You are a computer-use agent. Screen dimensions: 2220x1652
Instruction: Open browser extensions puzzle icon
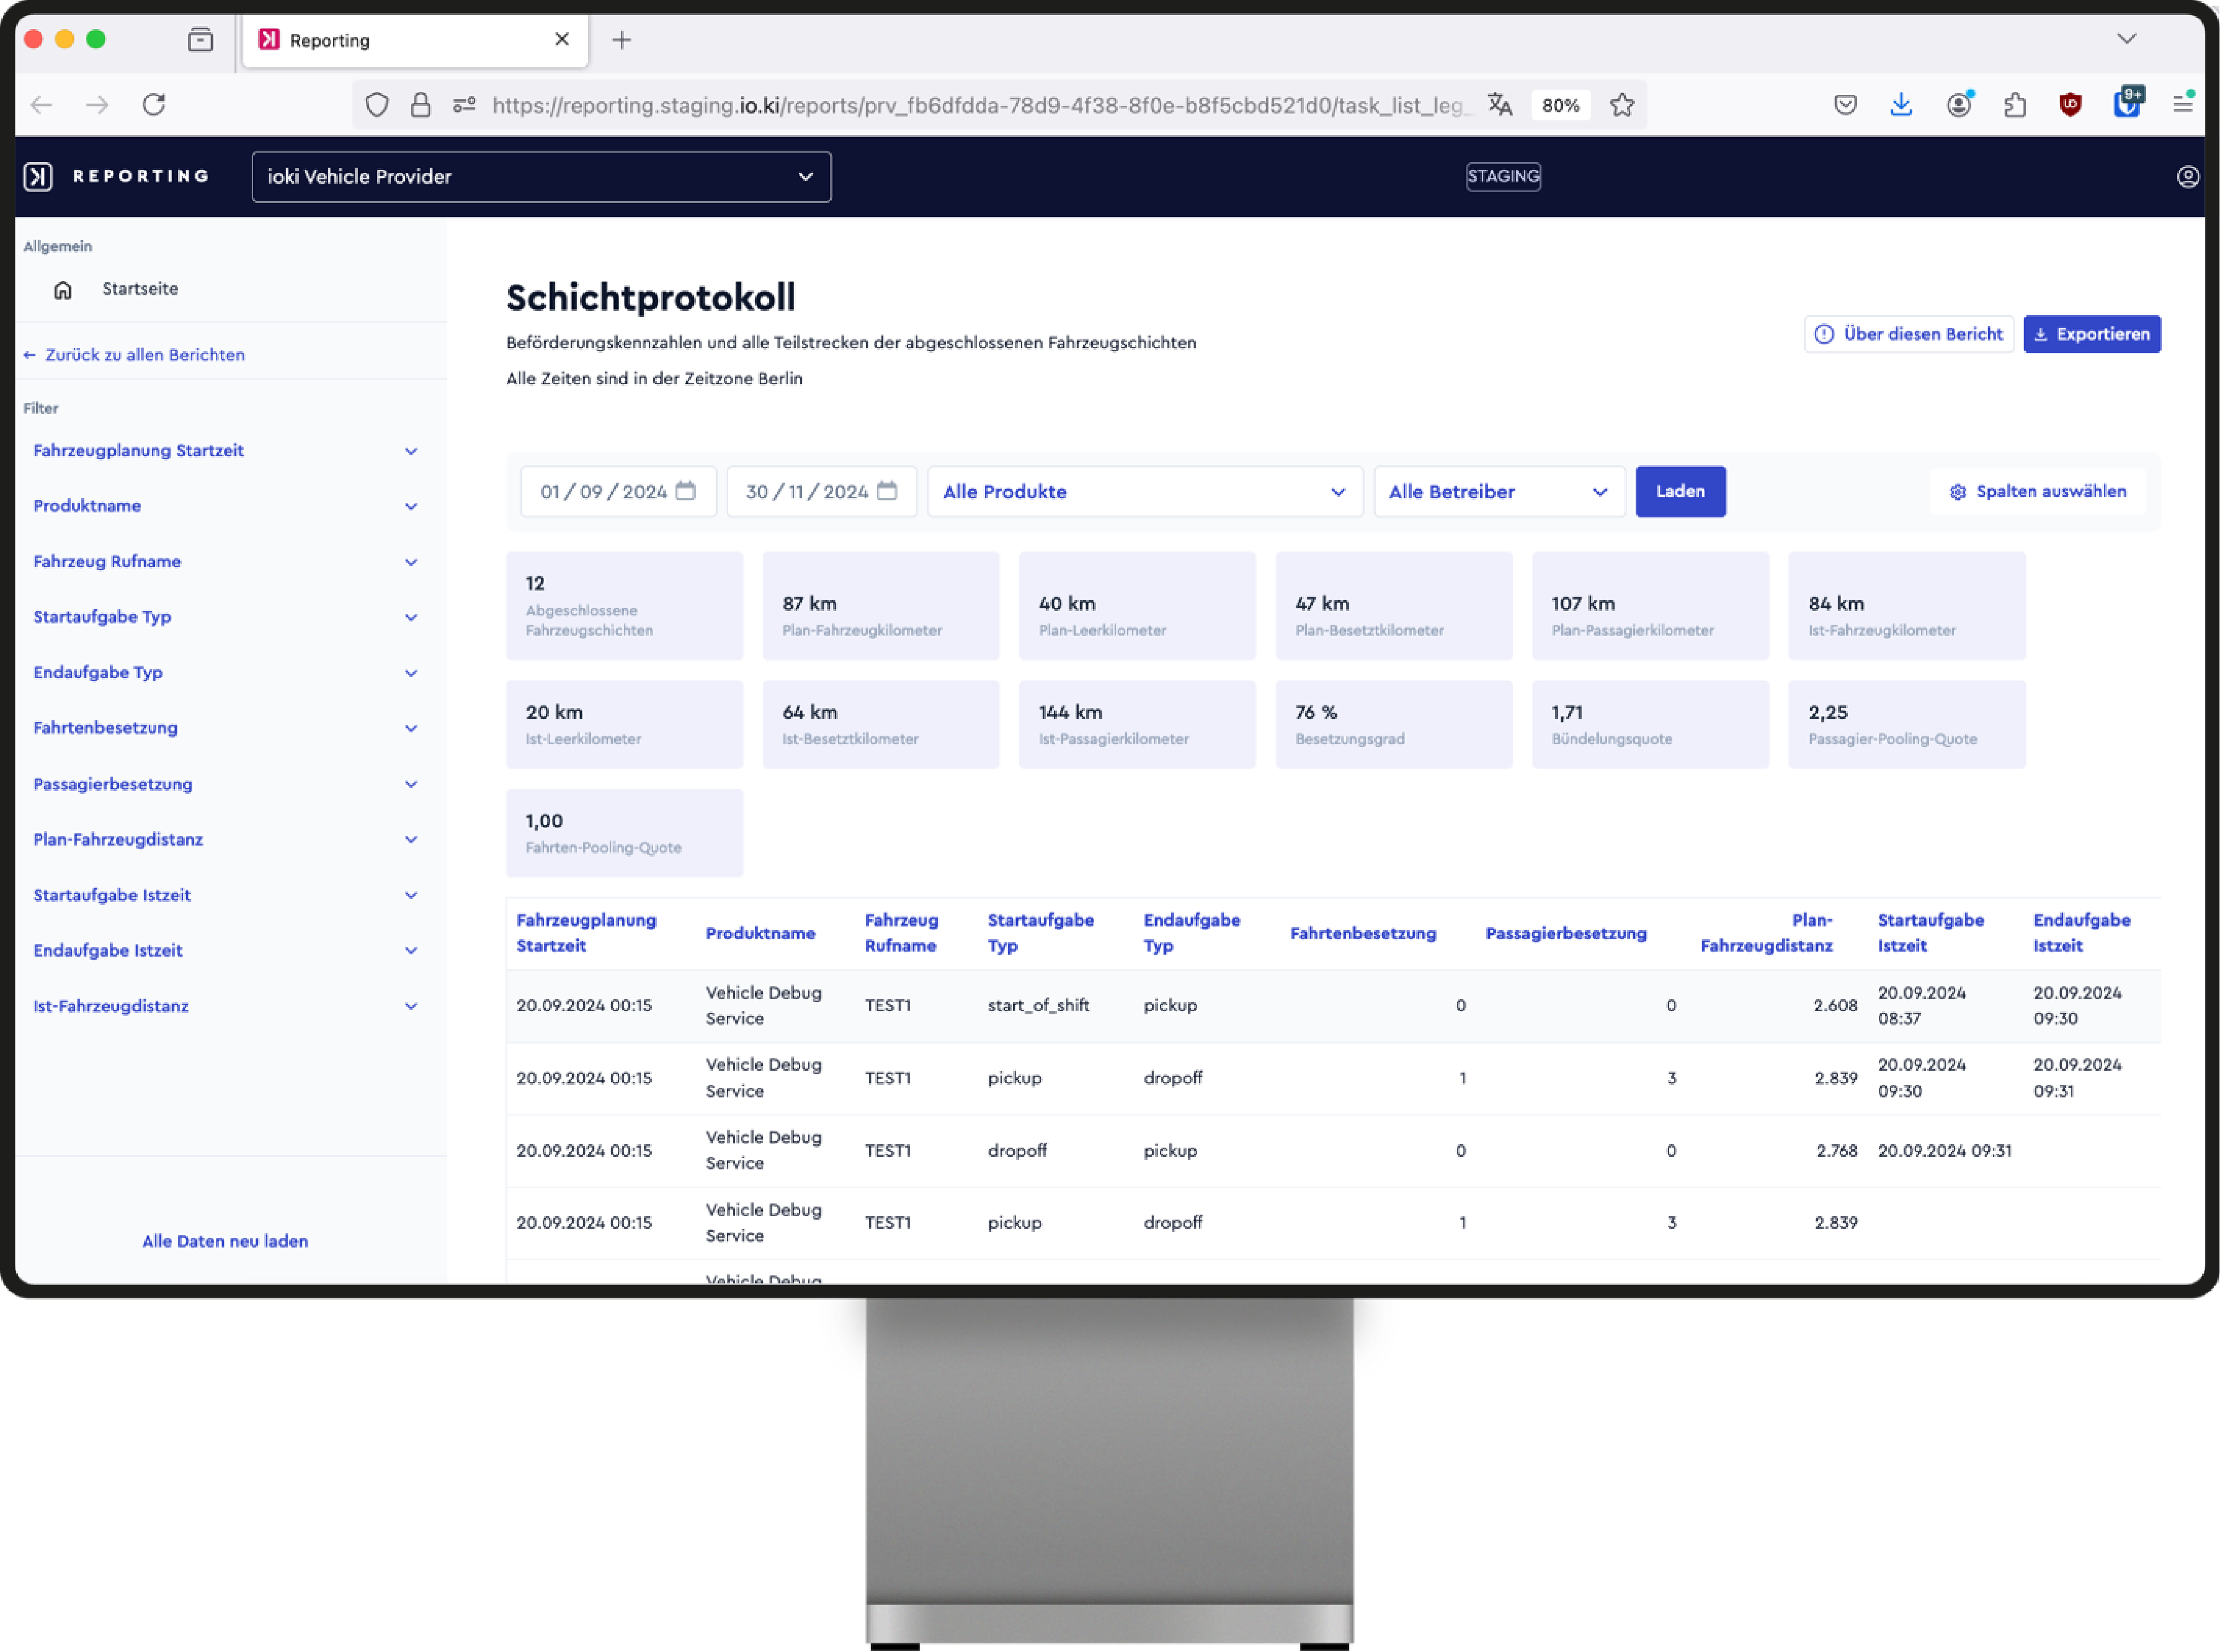pos(2015,104)
